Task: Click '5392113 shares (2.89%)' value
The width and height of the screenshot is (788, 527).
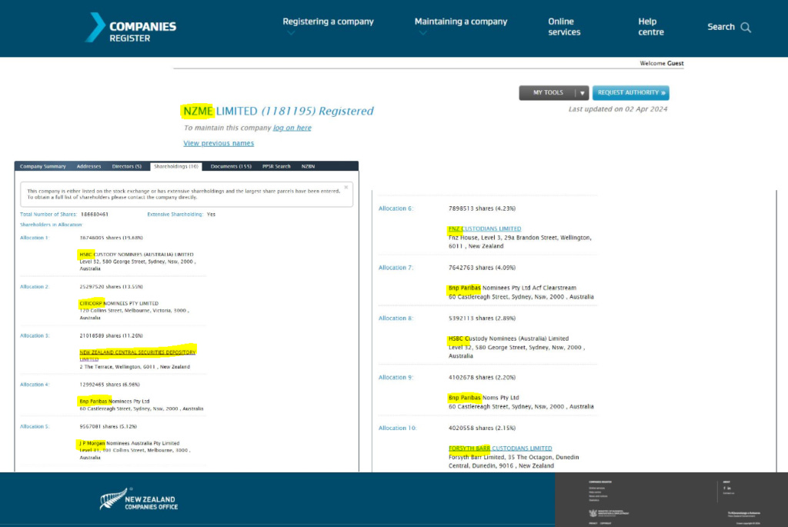Action: click(482, 318)
